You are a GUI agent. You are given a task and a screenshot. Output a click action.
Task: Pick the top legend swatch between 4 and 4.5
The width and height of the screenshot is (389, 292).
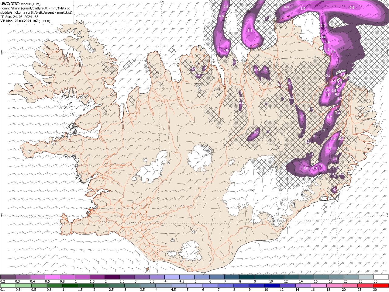(x=172, y=277)
